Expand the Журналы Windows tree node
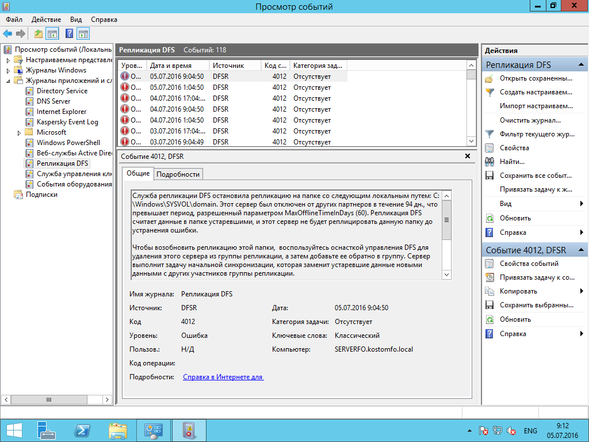This screenshot has width=589, height=442. pos(8,70)
